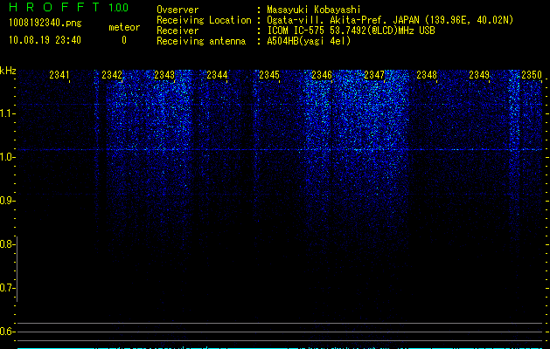The image size is (550, 349).
Task: Click the 0.6 frequency axis label
Action: tap(7, 332)
